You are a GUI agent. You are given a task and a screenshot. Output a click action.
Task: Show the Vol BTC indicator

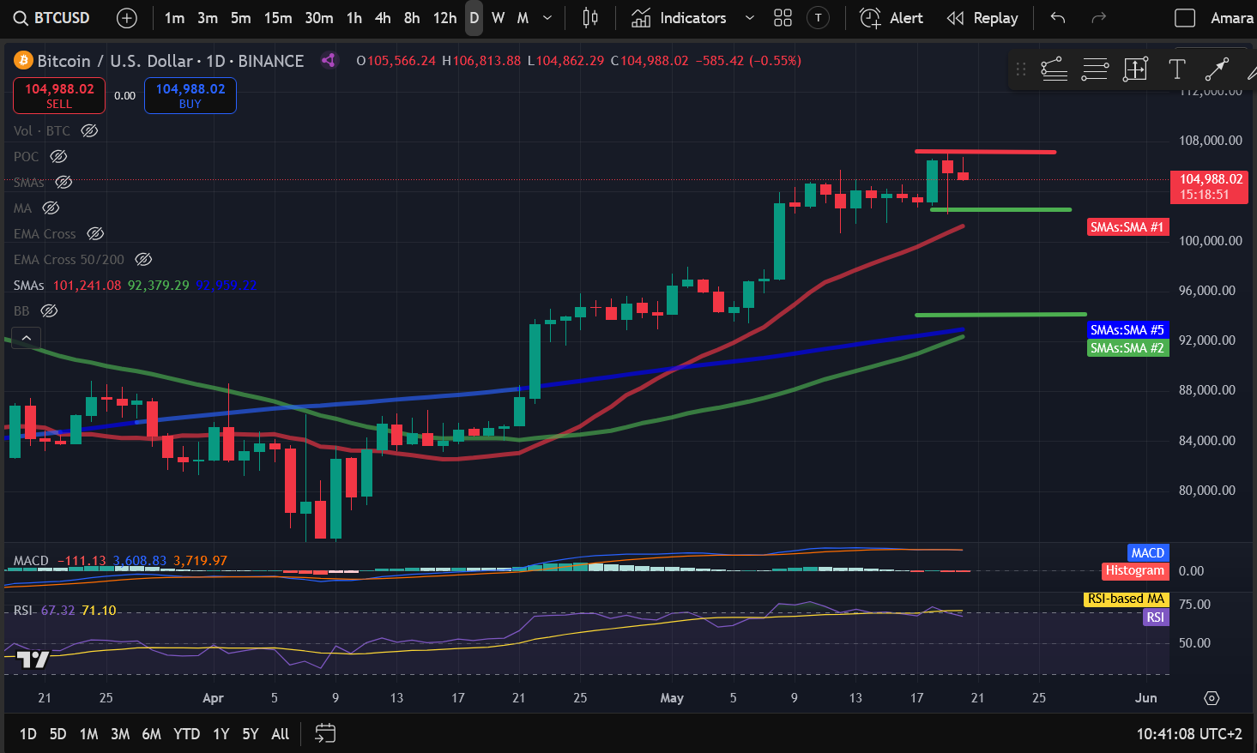89,131
